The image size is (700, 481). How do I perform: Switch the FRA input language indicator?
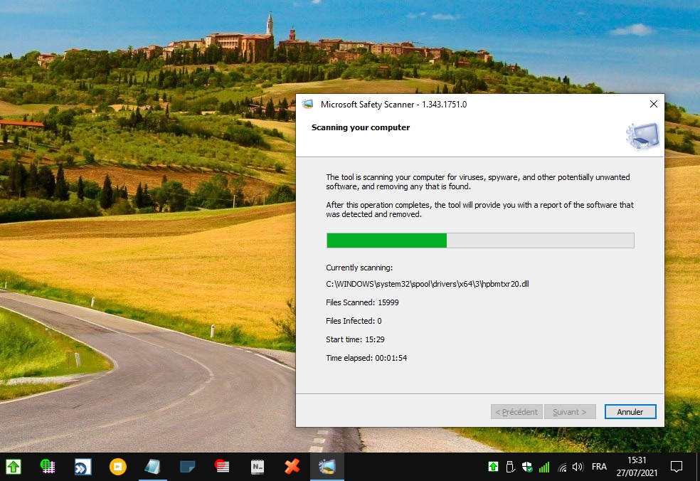click(x=599, y=467)
